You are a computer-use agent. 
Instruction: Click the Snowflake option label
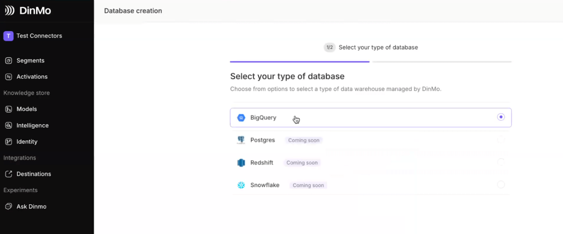(265, 185)
